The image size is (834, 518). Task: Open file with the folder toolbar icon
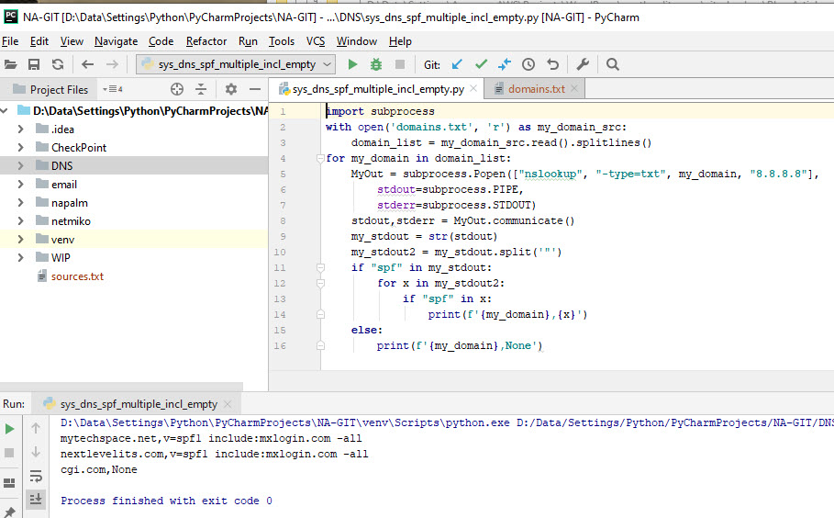coord(10,64)
